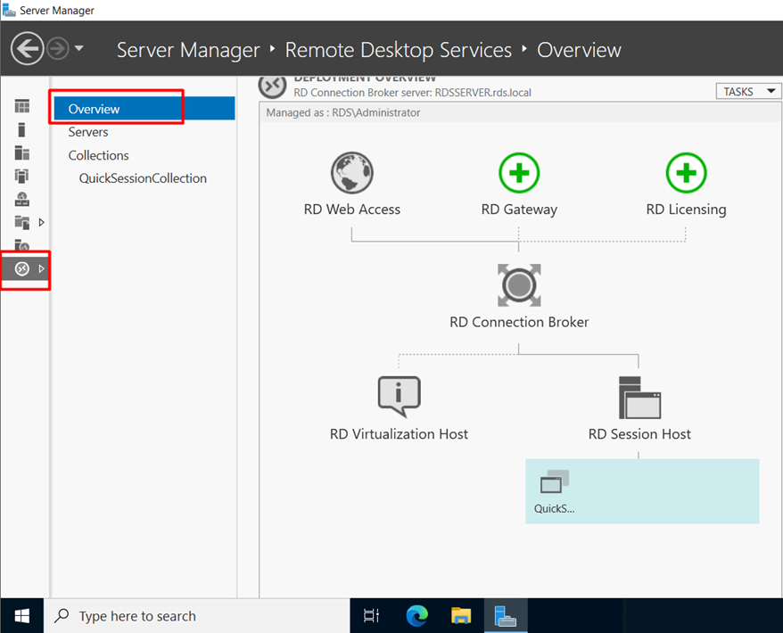Click the RD Licensing label

point(686,210)
